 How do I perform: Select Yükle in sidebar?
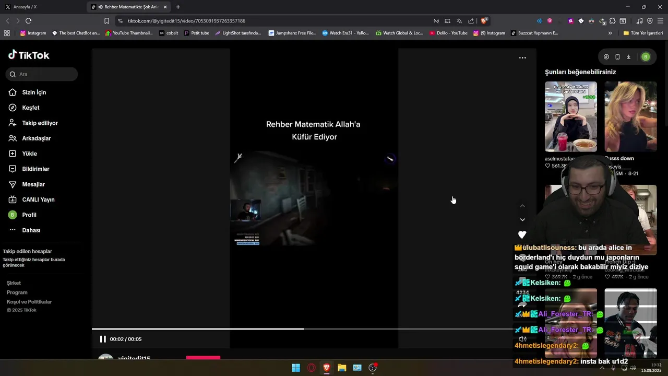coord(22,154)
